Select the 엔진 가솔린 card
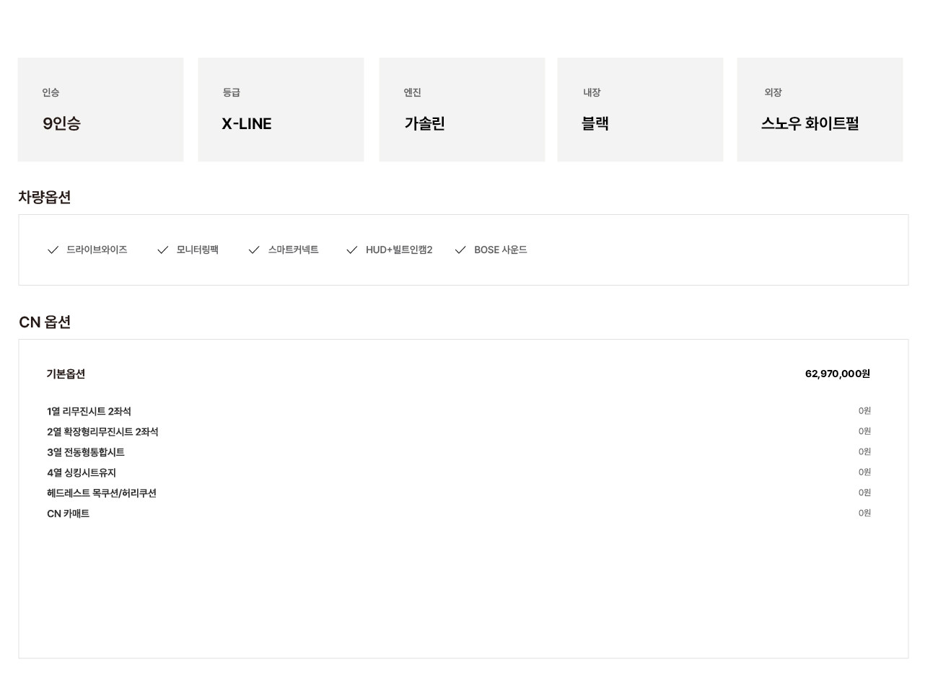Viewport: 938px width, 688px height. 462,110
